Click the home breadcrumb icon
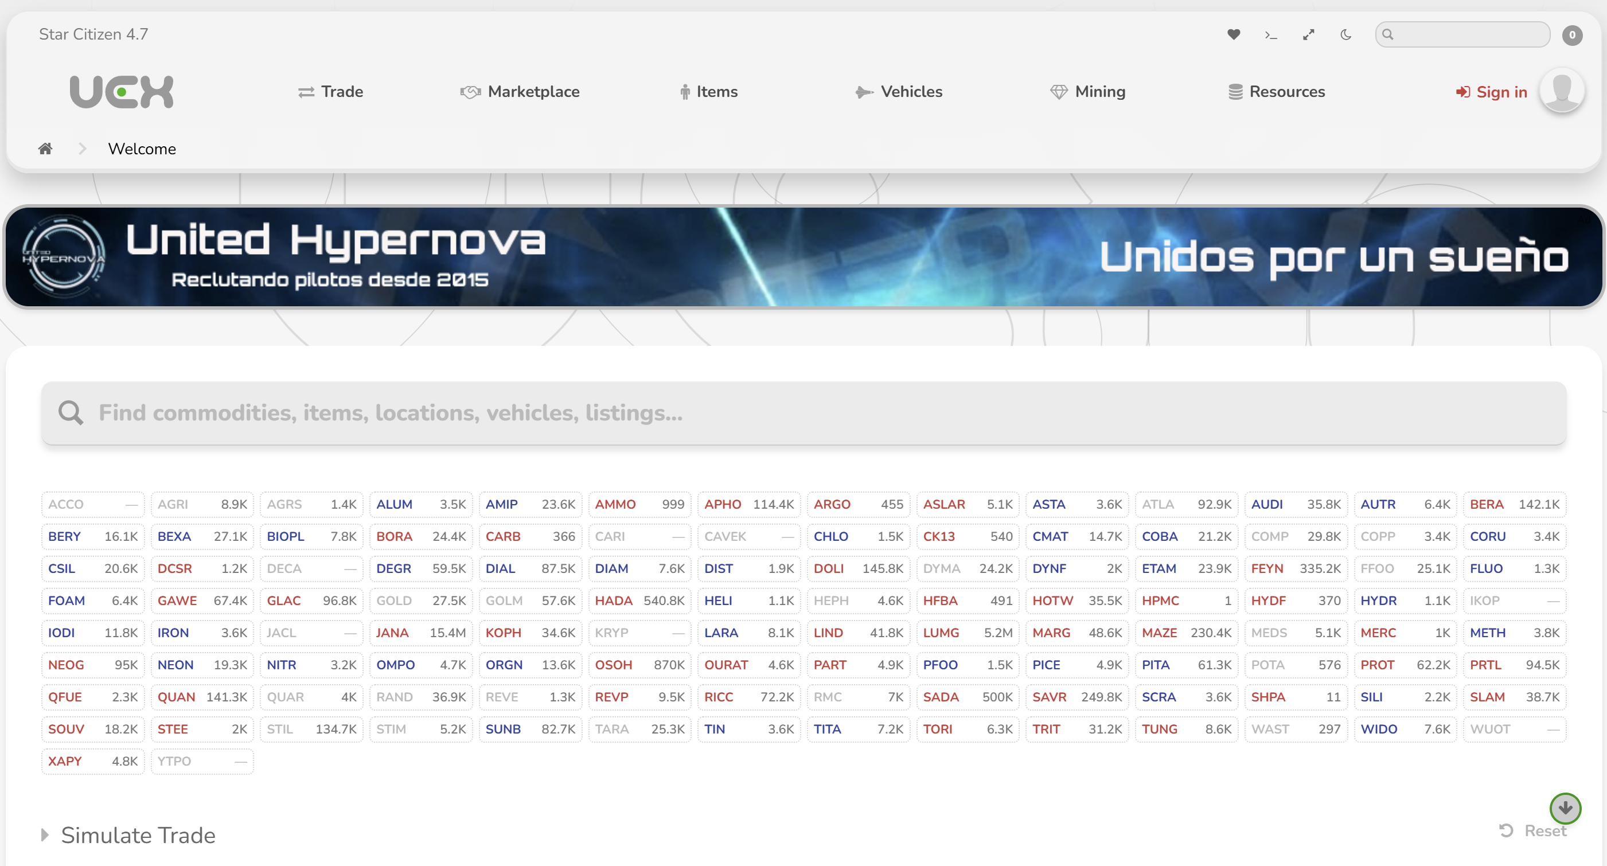The height and width of the screenshot is (866, 1607). coord(45,148)
